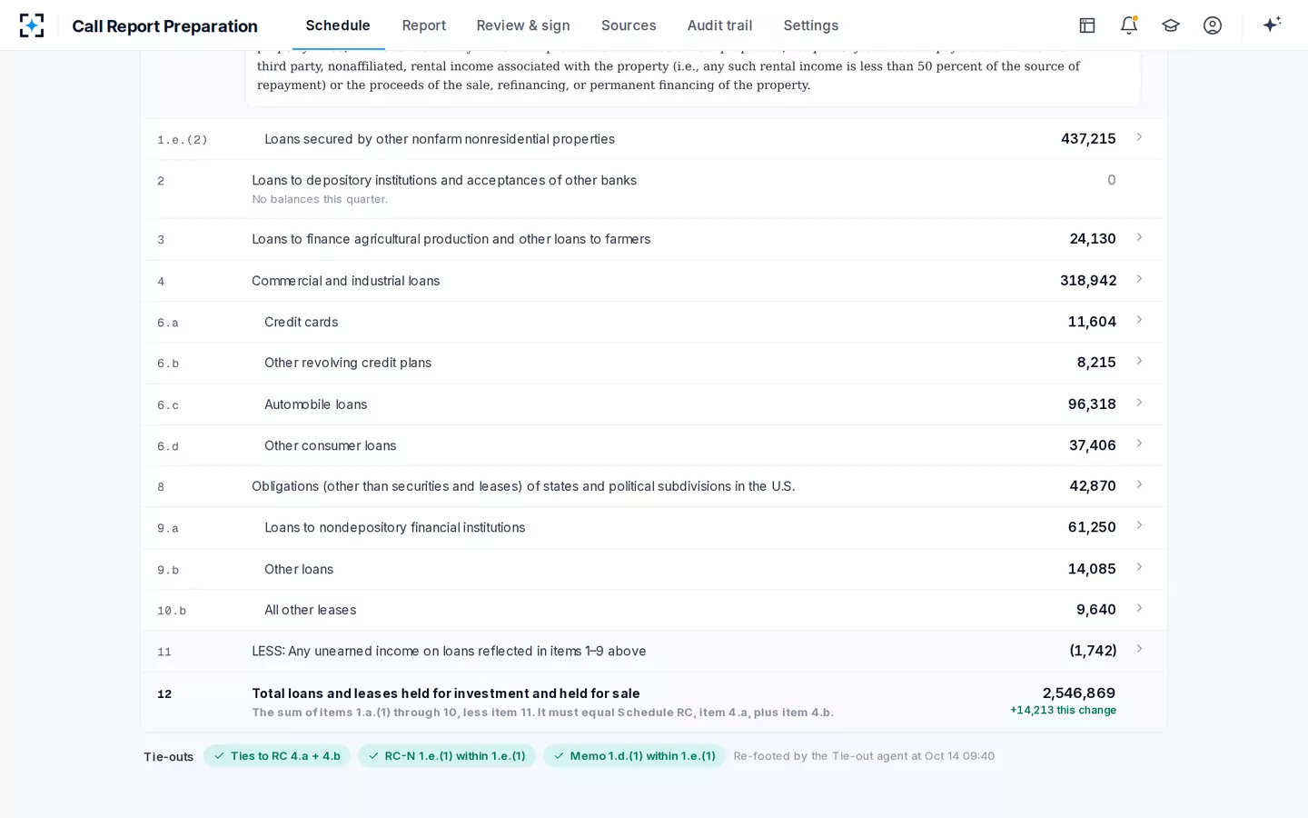Click the total 2,546,869 value
The width and height of the screenshot is (1308, 818).
[1079, 693]
